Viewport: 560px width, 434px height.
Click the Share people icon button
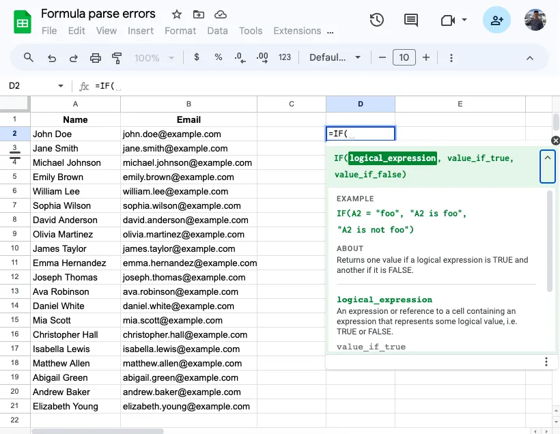coord(496,20)
